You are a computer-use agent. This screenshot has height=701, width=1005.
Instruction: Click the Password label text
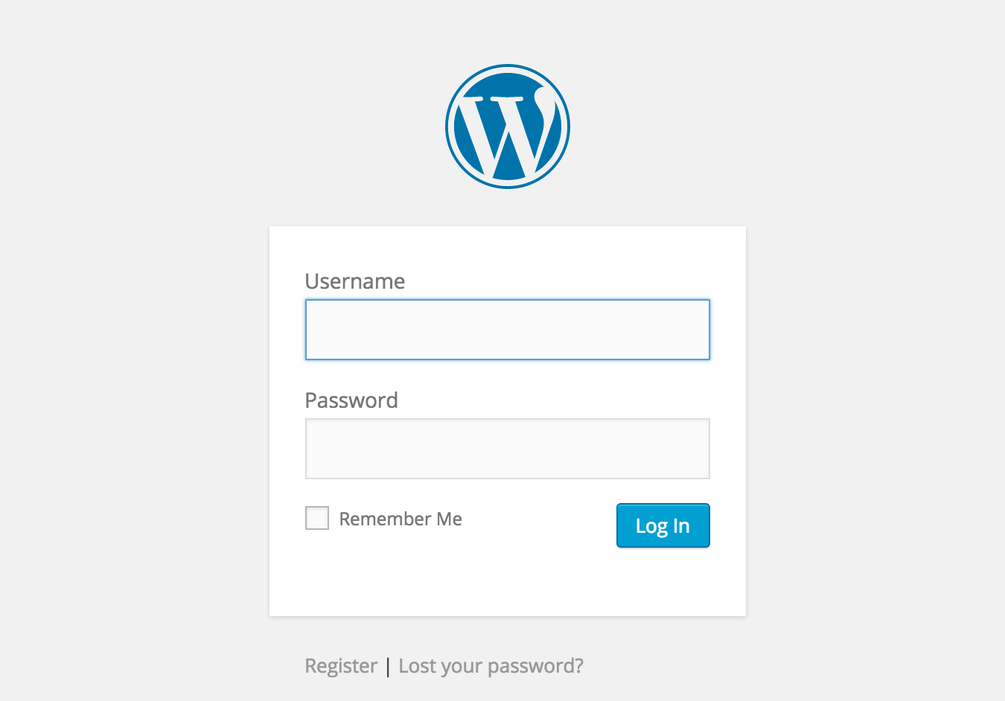(x=351, y=400)
